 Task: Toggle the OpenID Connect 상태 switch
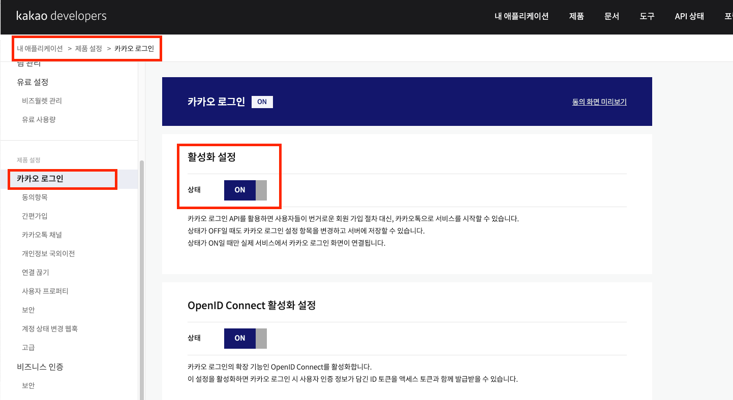click(246, 338)
